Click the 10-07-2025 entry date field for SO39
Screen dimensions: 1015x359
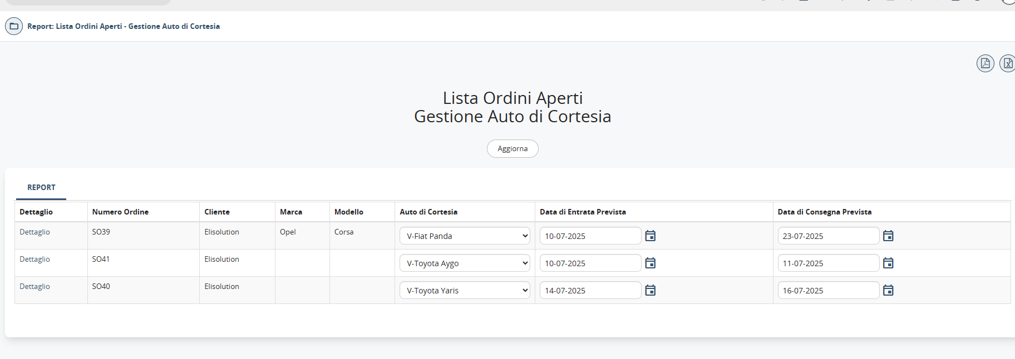pos(590,236)
